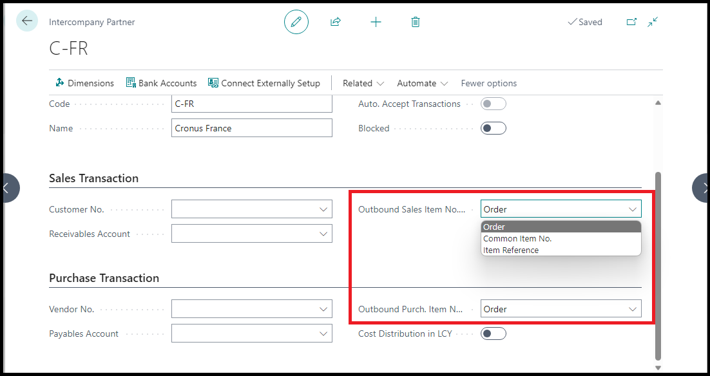Click the Sales Transaction section heading
Image resolution: width=710 pixels, height=376 pixels.
coord(93,178)
